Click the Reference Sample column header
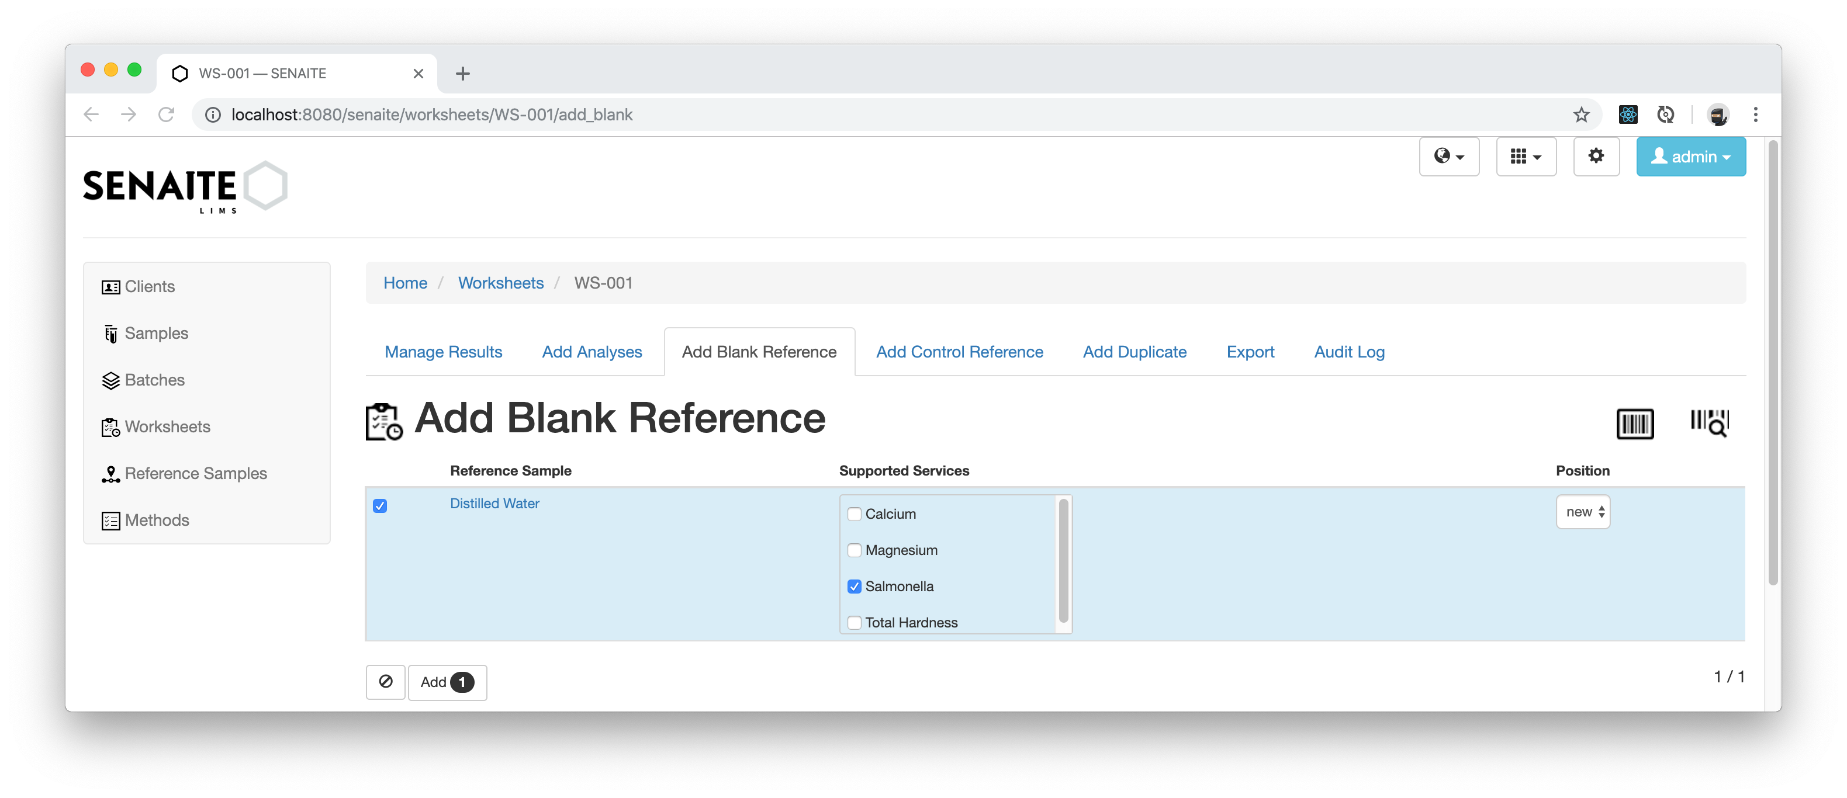Viewport: 1847px width, 798px height. pyautogui.click(x=510, y=471)
